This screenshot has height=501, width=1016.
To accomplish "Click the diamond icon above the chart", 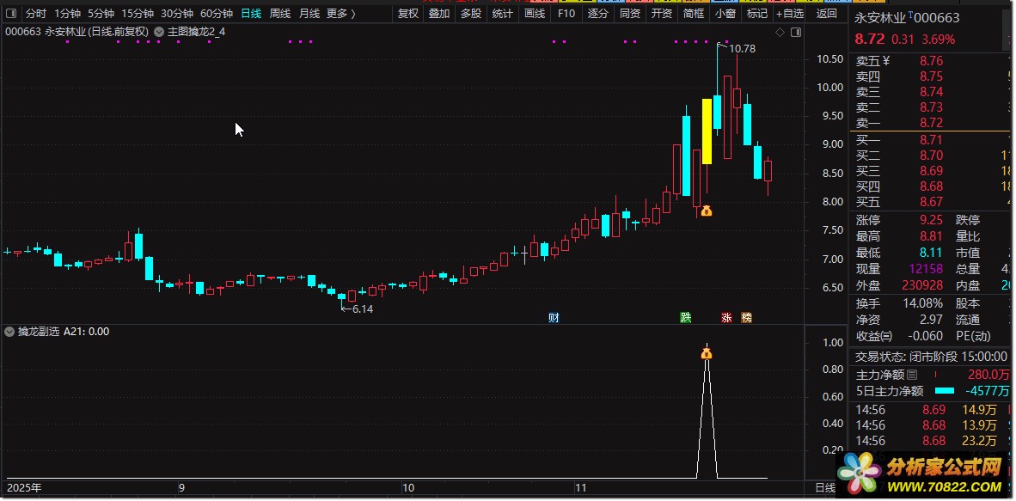I will click(780, 32).
